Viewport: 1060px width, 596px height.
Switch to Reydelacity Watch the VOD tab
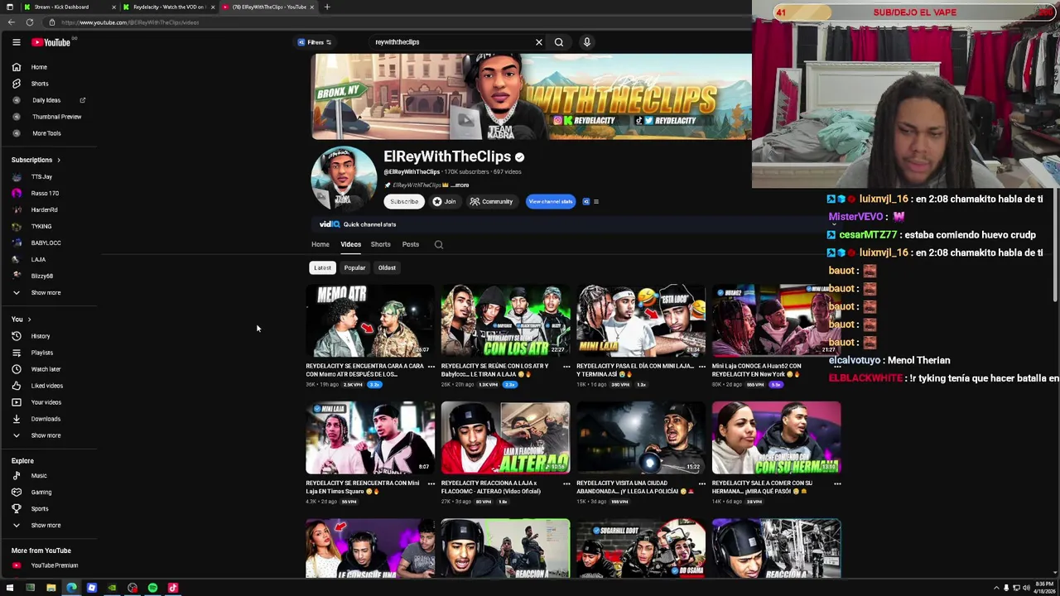[x=168, y=7]
